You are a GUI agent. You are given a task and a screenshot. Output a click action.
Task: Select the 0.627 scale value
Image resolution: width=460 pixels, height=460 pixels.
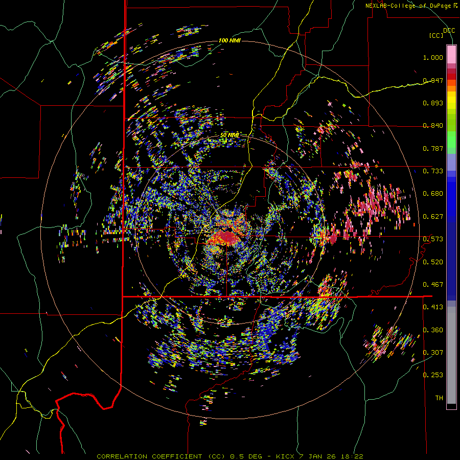[433, 217]
